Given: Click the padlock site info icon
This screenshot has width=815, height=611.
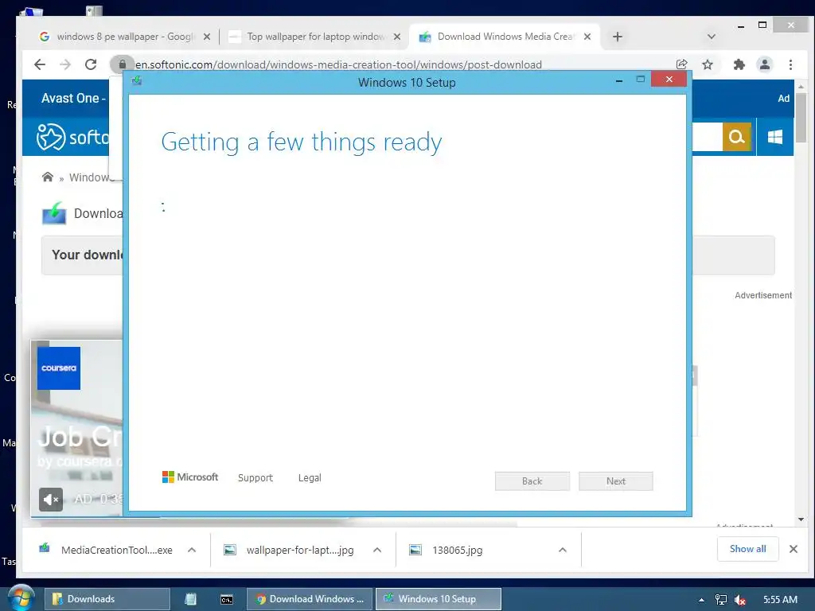Looking at the screenshot, I should pyautogui.click(x=122, y=64).
